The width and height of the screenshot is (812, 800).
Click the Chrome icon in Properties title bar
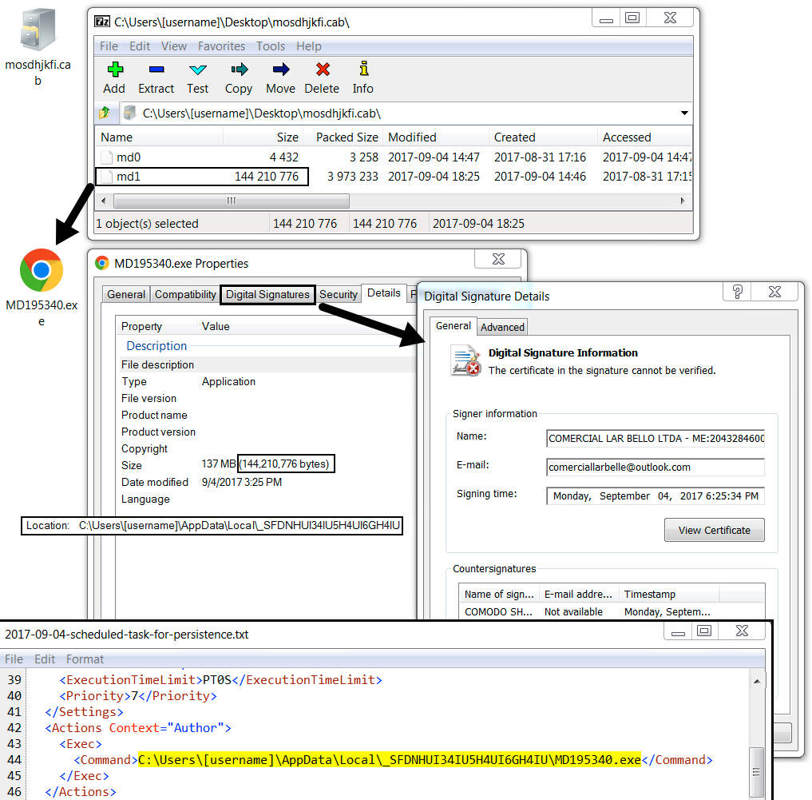(x=102, y=264)
